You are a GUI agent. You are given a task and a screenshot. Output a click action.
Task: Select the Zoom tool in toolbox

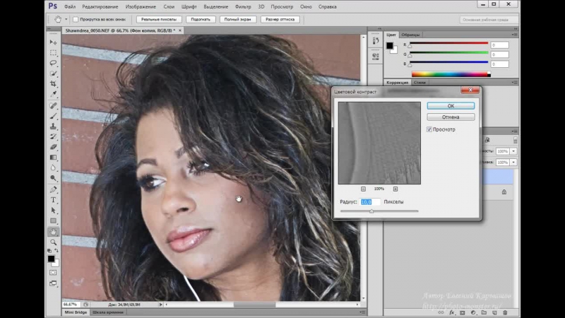pyautogui.click(x=54, y=242)
